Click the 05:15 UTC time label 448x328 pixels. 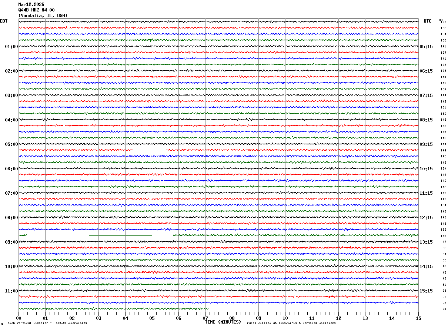point(426,47)
